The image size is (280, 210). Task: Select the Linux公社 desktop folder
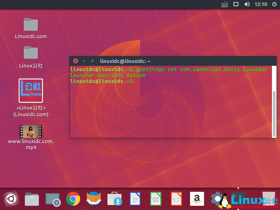(x=31, y=57)
